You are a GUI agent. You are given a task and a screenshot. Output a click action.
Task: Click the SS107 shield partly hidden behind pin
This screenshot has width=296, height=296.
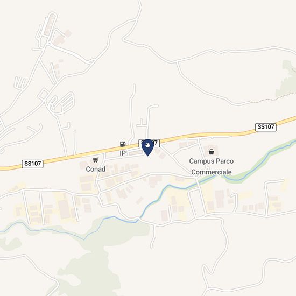coord(149,143)
